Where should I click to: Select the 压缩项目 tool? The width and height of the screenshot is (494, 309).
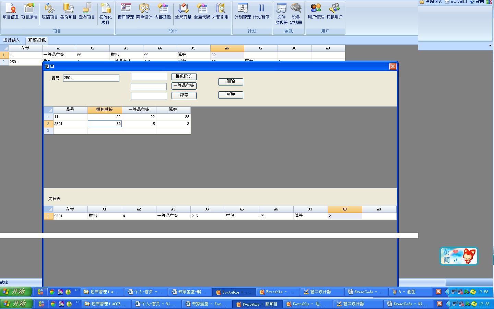pos(50,11)
